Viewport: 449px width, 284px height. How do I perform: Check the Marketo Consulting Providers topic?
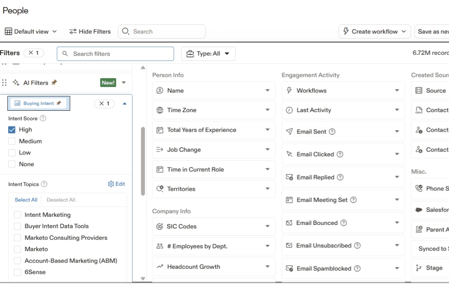tap(18, 238)
